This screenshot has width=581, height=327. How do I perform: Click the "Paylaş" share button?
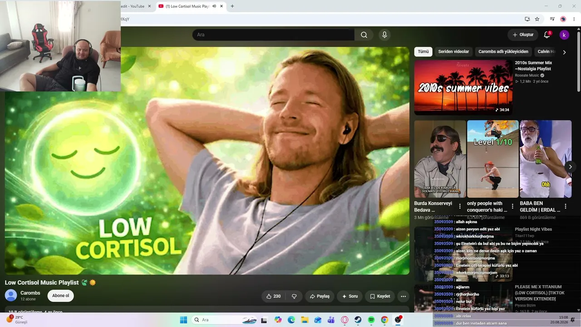(x=320, y=297)
